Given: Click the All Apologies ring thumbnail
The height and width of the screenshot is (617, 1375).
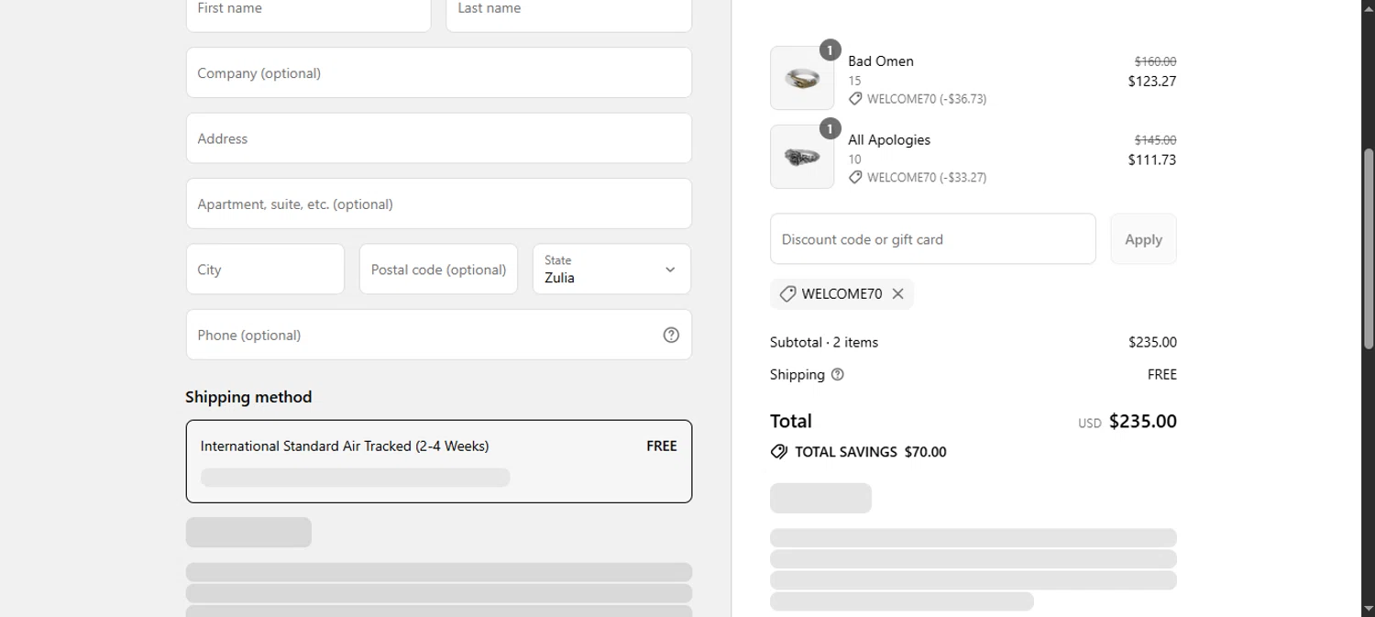Looking at the screenshot, I should 802,157.
